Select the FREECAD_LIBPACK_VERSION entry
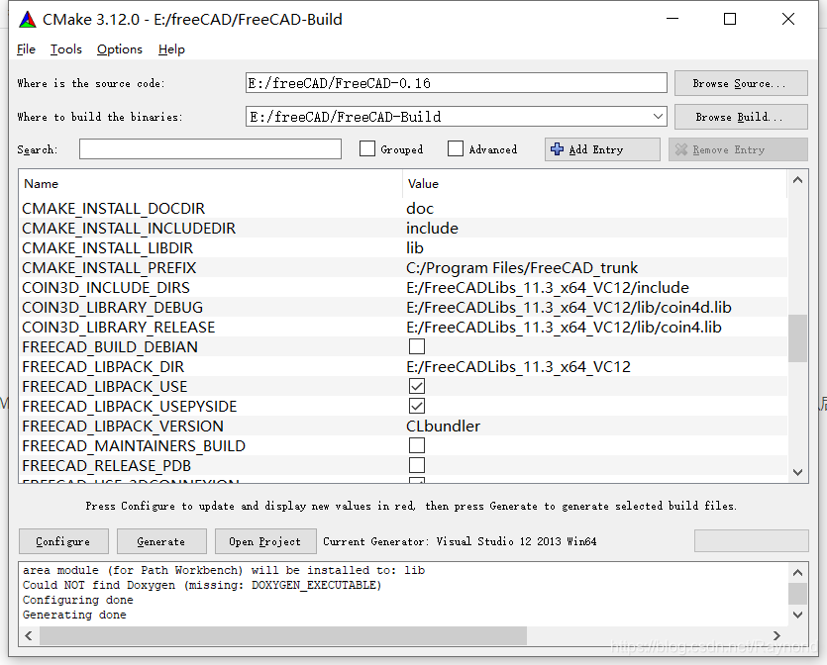 [123, 426]
